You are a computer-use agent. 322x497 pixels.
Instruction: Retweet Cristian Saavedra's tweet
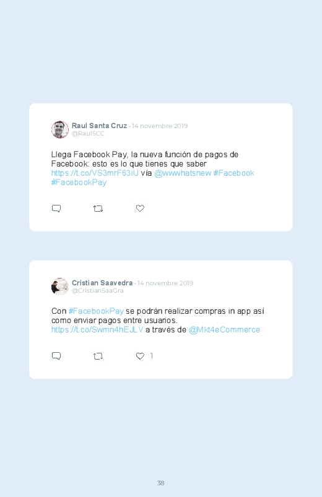[x=98, y=357]
